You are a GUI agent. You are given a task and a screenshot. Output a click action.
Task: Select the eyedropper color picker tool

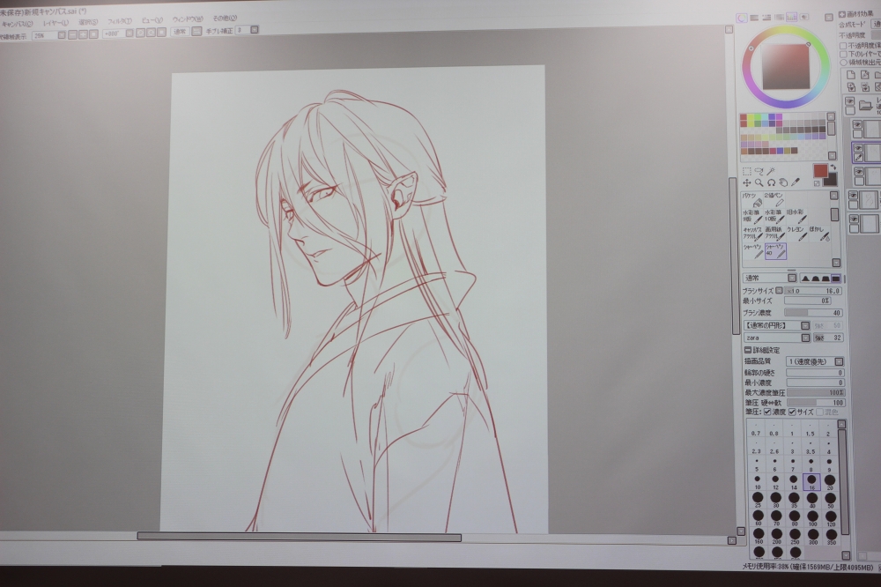(795, 182)
